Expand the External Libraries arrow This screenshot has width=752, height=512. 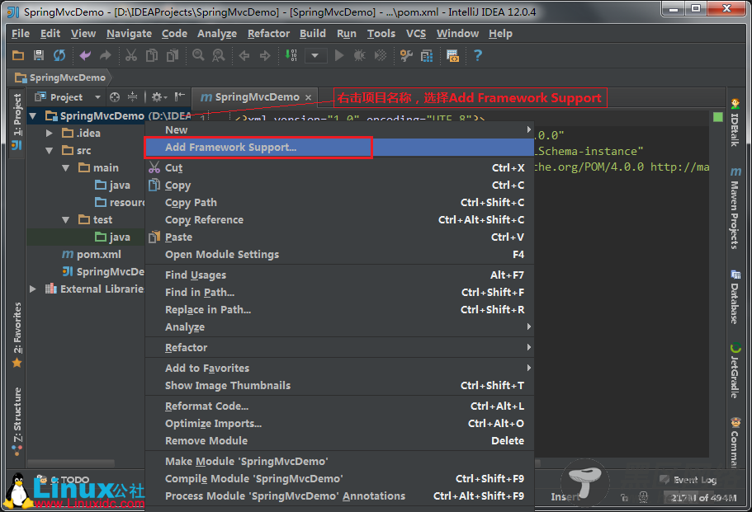(x=33, y=289)
